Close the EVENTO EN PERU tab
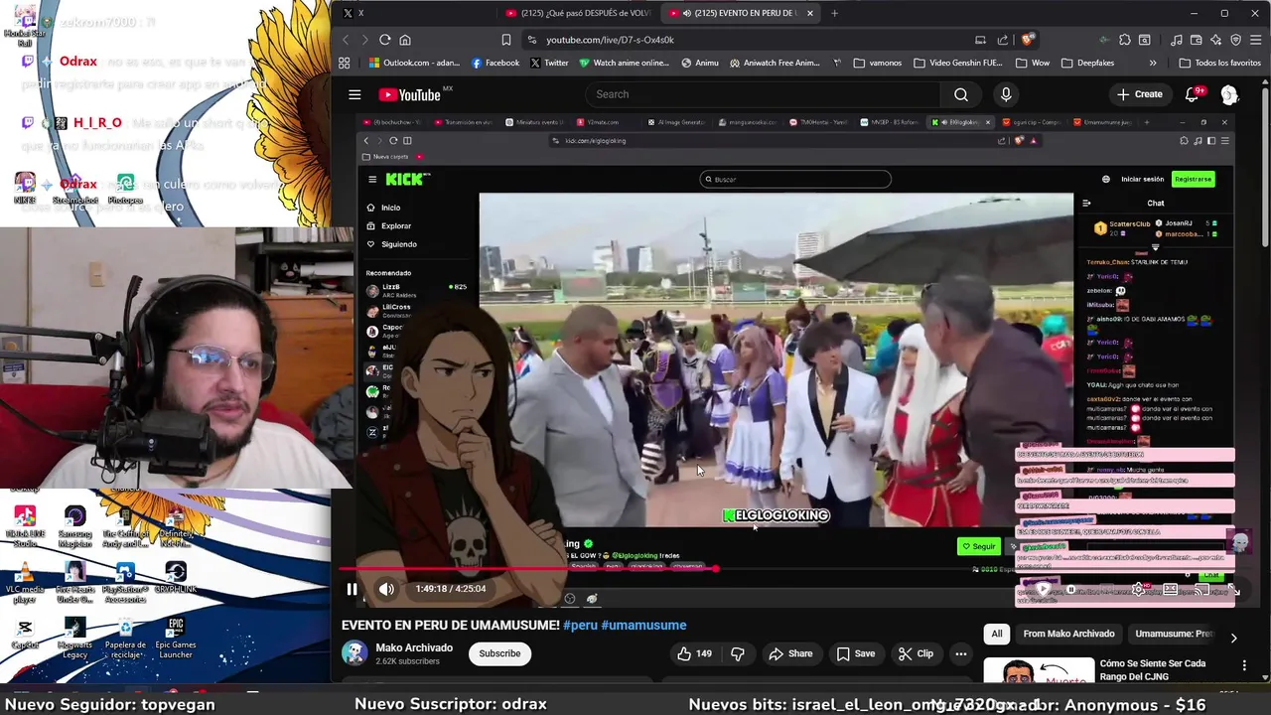Screen dimensions: 1271x715 click(810, 13)
